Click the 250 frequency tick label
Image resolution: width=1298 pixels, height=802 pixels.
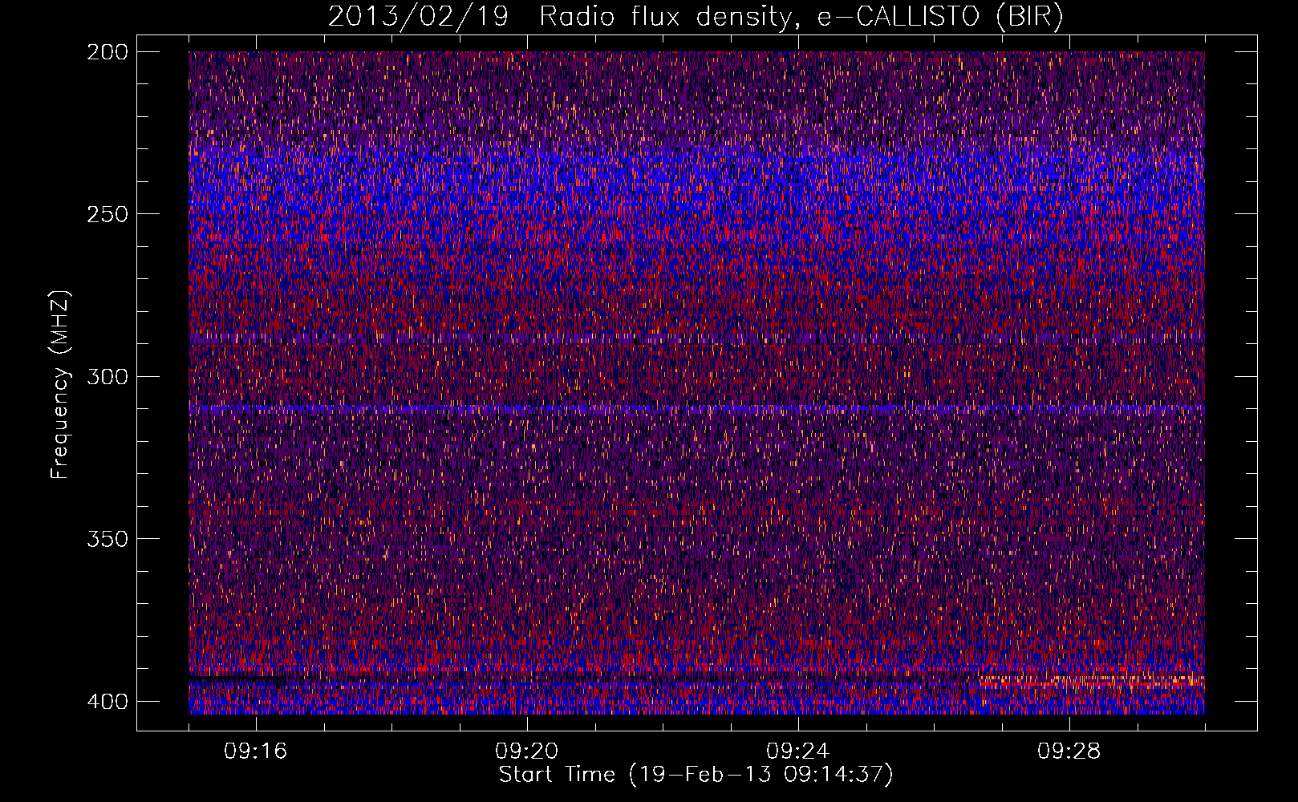point(107,214)
